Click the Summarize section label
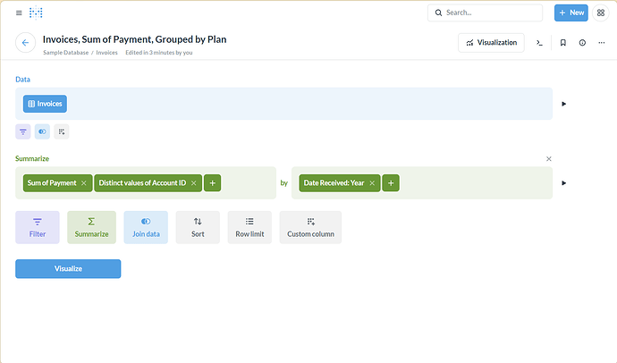 [x=32, y=158]
